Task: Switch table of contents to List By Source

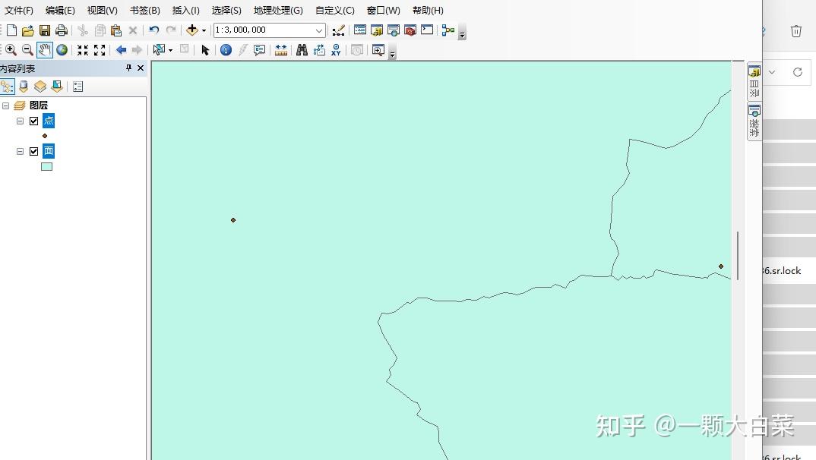Action: [24, 86]
